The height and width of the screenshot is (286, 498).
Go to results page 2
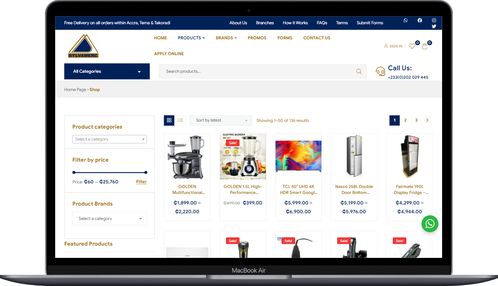pos(405,120)
